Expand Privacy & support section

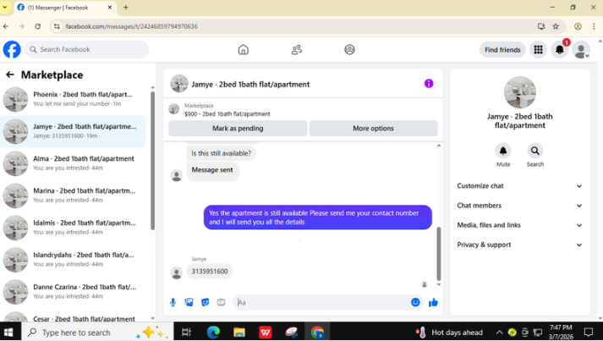click(519, 245)
